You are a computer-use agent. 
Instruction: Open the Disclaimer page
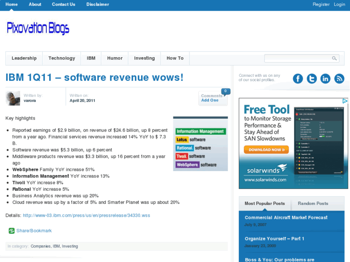point(98,4)
